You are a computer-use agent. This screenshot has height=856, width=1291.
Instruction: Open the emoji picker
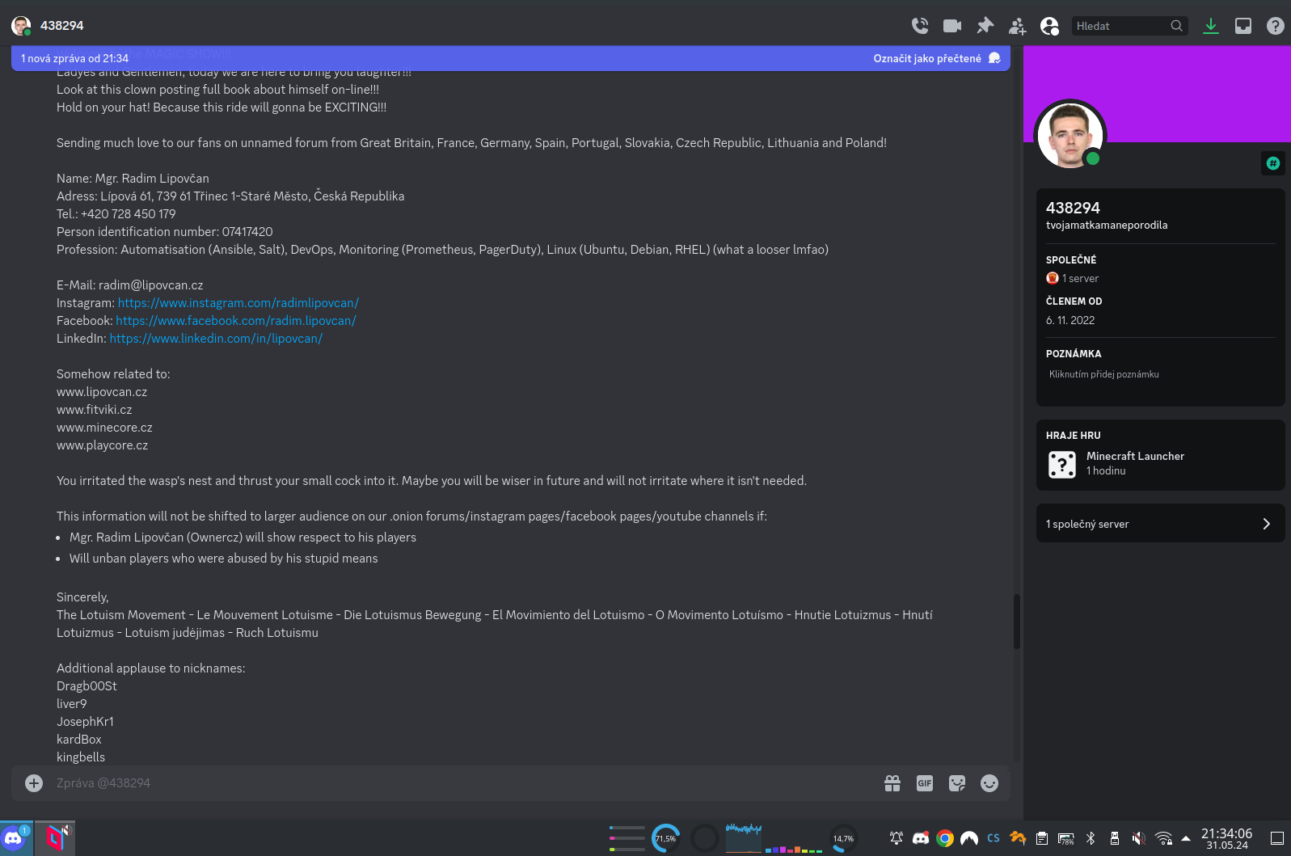click(x=989, y=783)
